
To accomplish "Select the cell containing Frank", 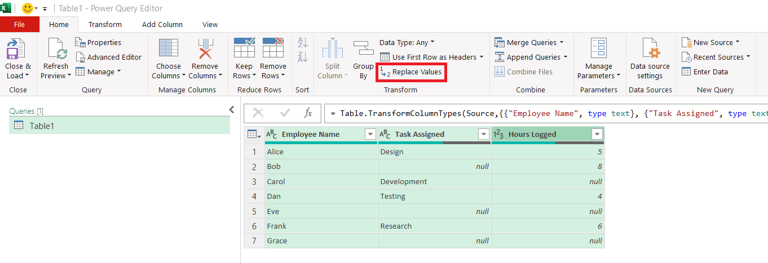I will tap(321, 226).
